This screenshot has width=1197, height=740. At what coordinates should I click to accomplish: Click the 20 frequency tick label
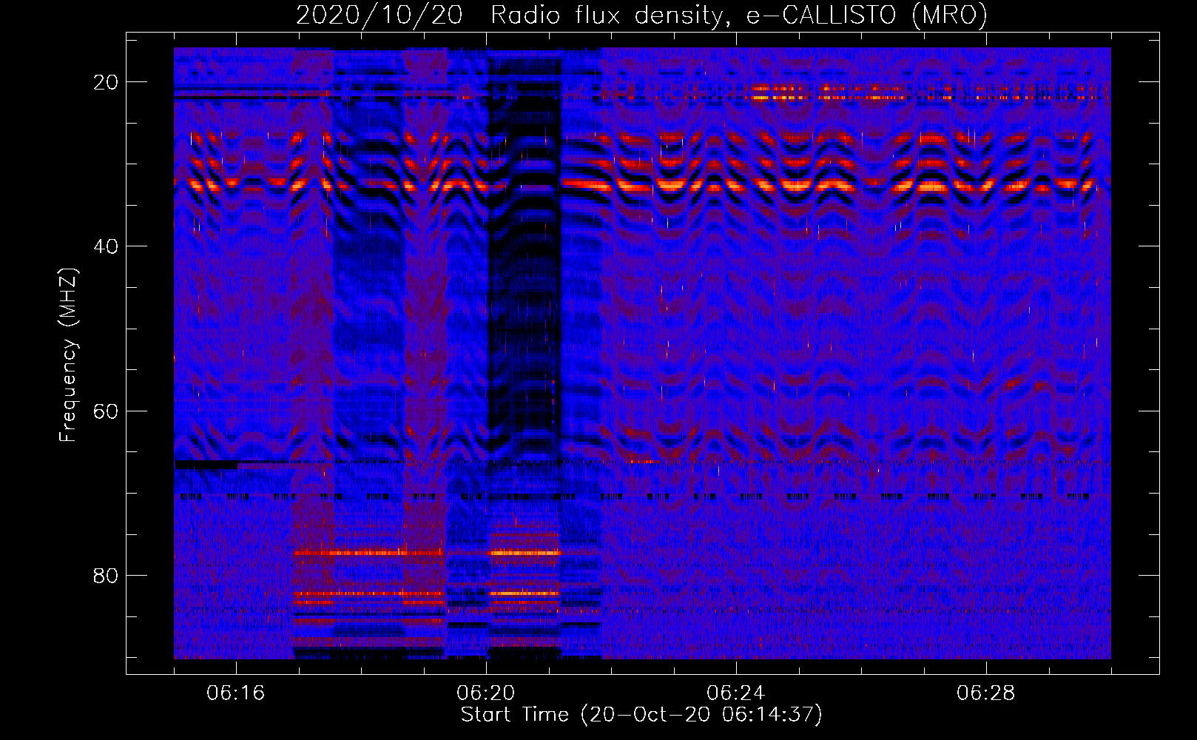[x=107, y=82]
